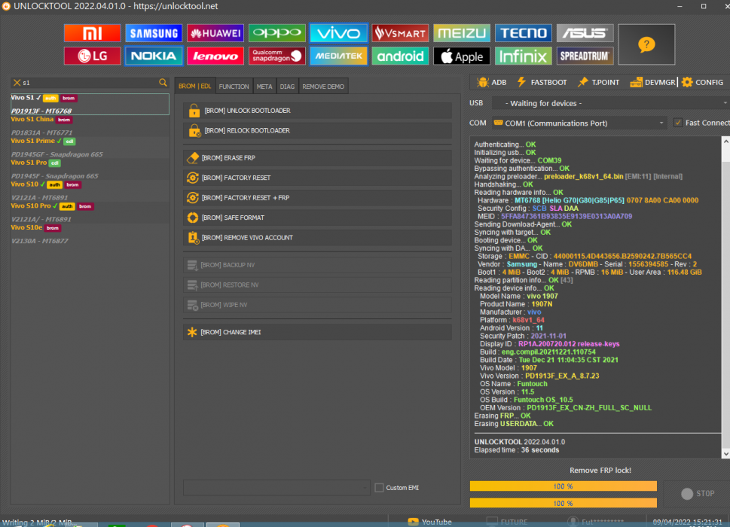730x527 pixels.
Task: Run BROM Unlock Bootloader
Action: (317, 111)
